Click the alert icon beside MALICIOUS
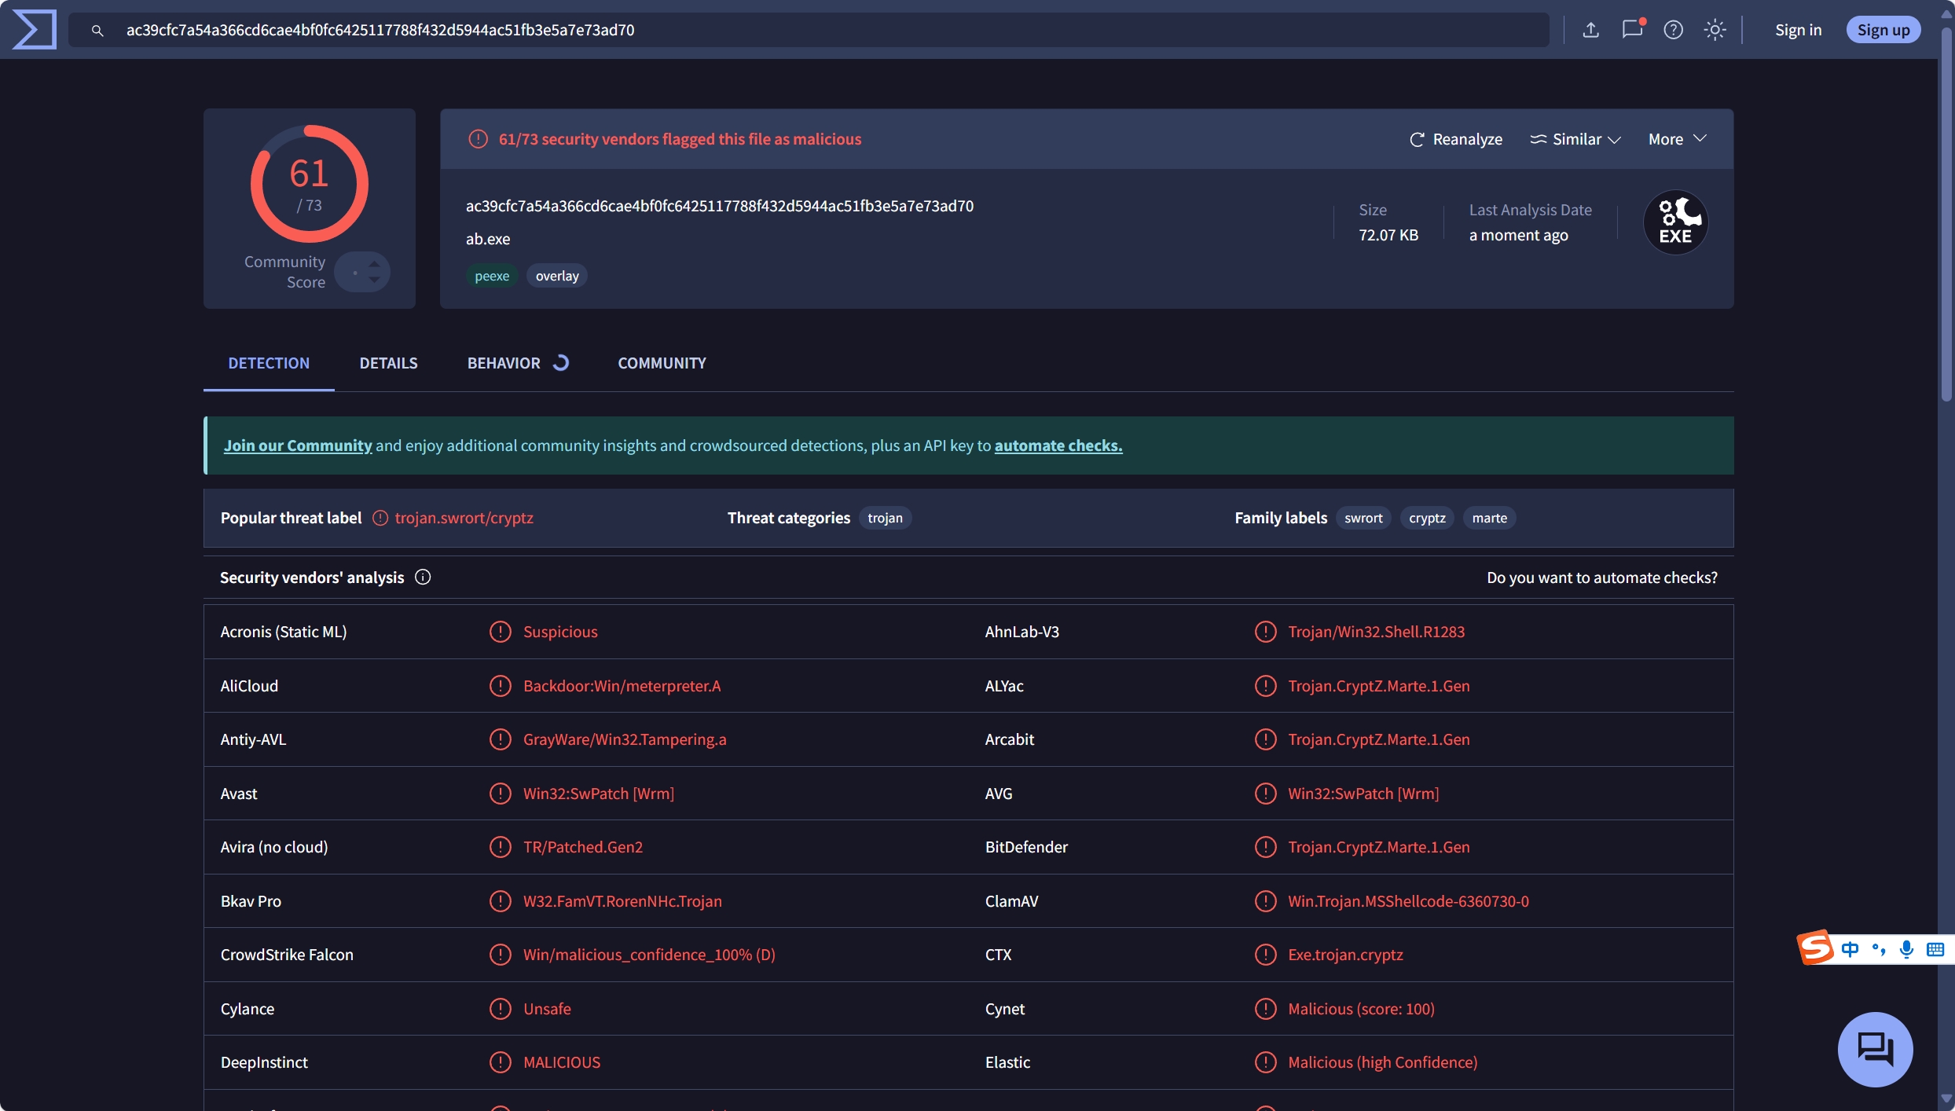 point(501,1062)
